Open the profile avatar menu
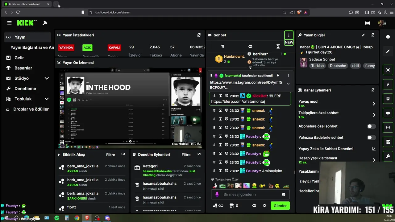This screenshot has height=222, width=395. pos(382,23)
